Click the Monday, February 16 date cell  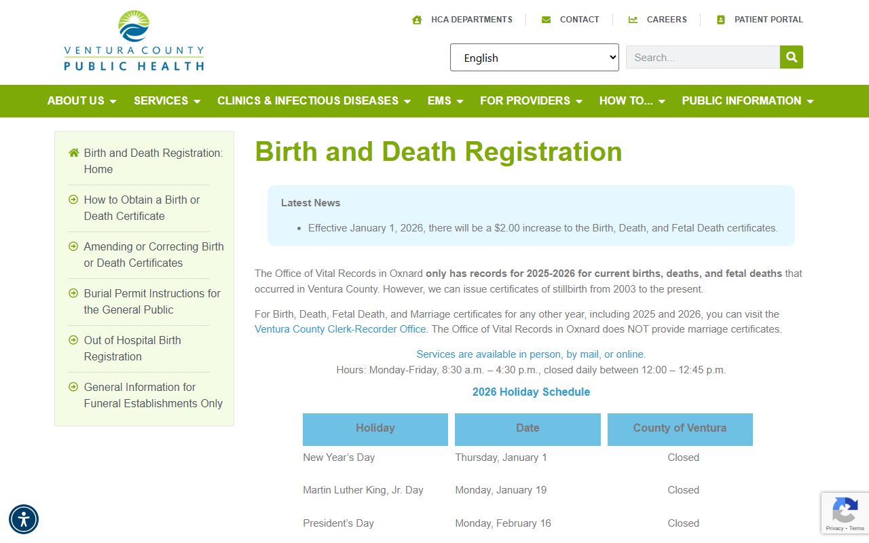tap(503, 523)
